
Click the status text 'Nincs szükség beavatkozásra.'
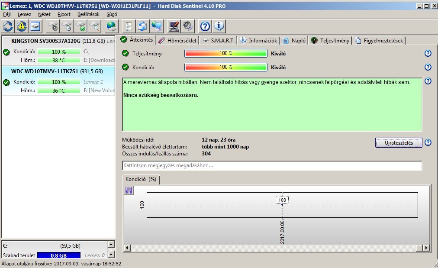pyautogui.click(x=161, y=95)
